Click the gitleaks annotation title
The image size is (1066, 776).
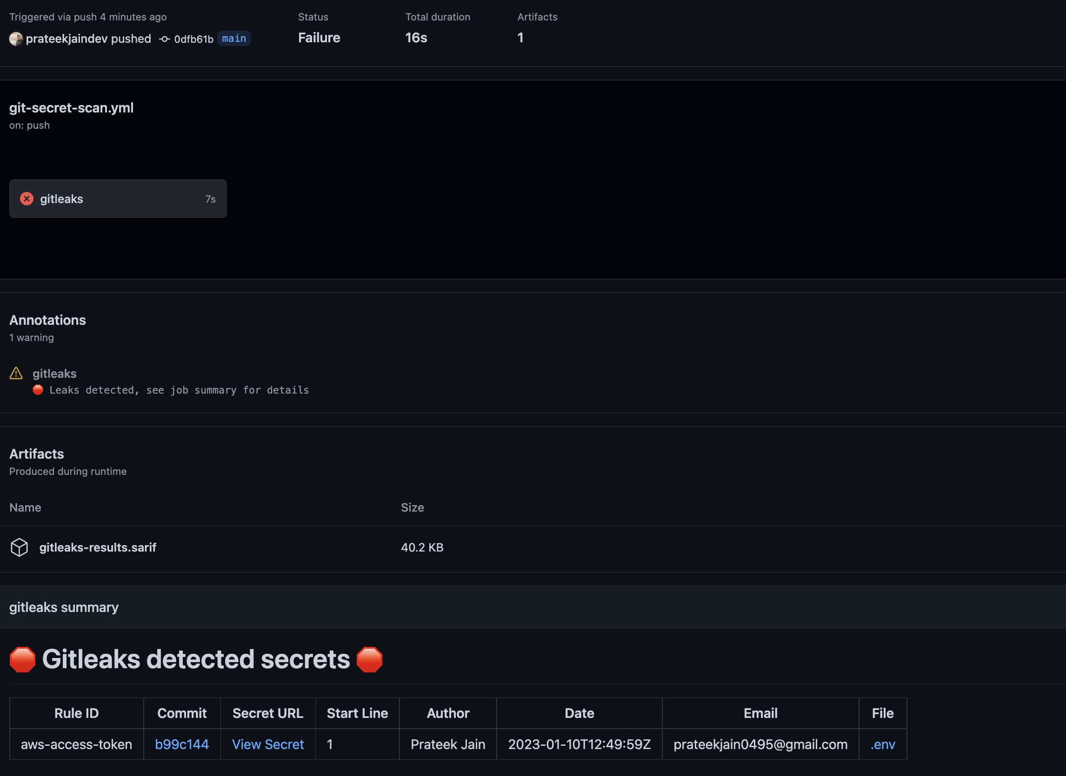[54, 374]
